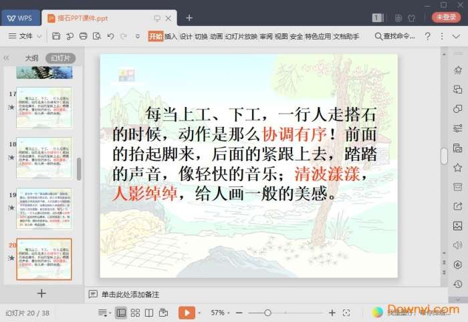Open Print Preview icon

97,36
